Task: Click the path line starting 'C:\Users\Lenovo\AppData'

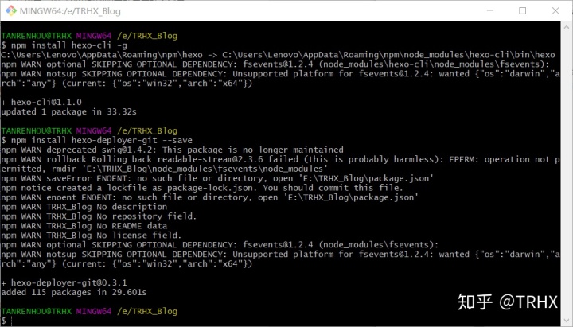Action: pos(278,55)
